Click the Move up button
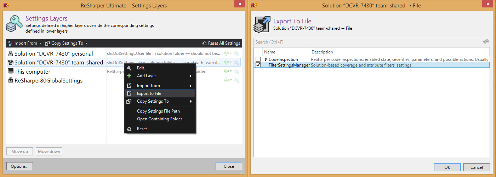 click(20, 152)
